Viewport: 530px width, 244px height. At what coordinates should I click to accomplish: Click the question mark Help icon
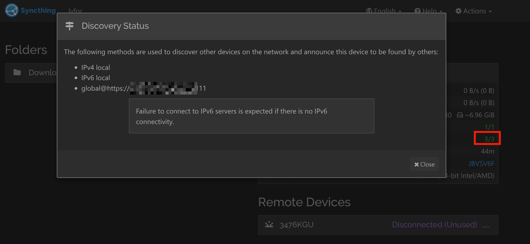pyautogui.click(x=417, y=11)
